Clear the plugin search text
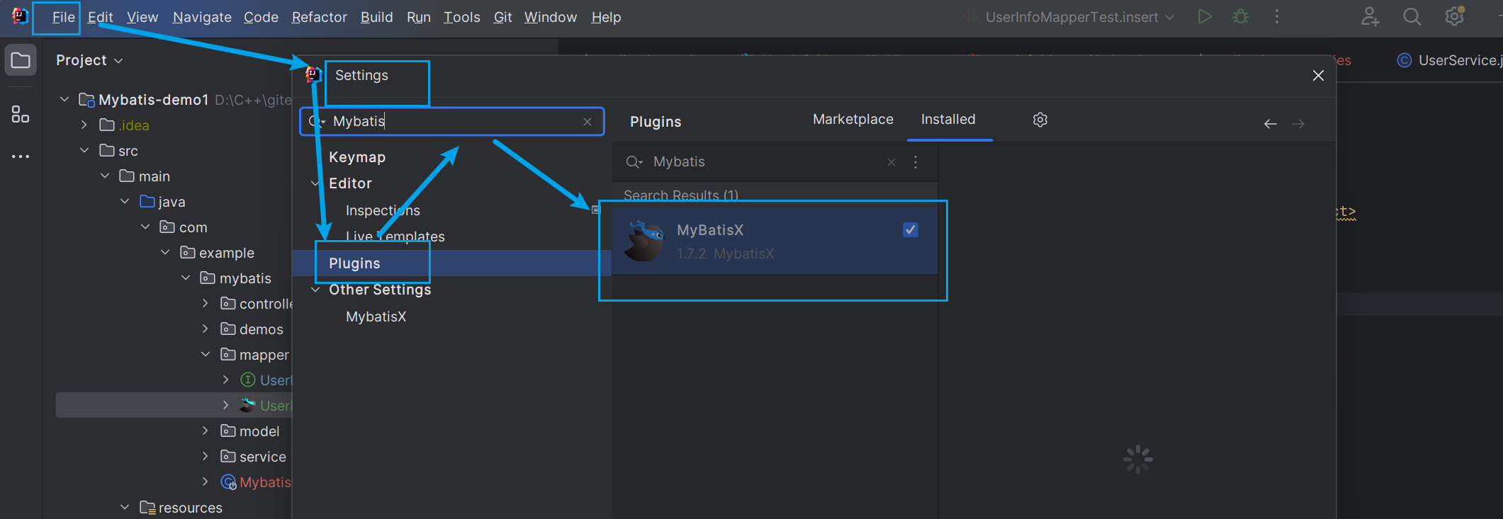 tap(891, 162)
